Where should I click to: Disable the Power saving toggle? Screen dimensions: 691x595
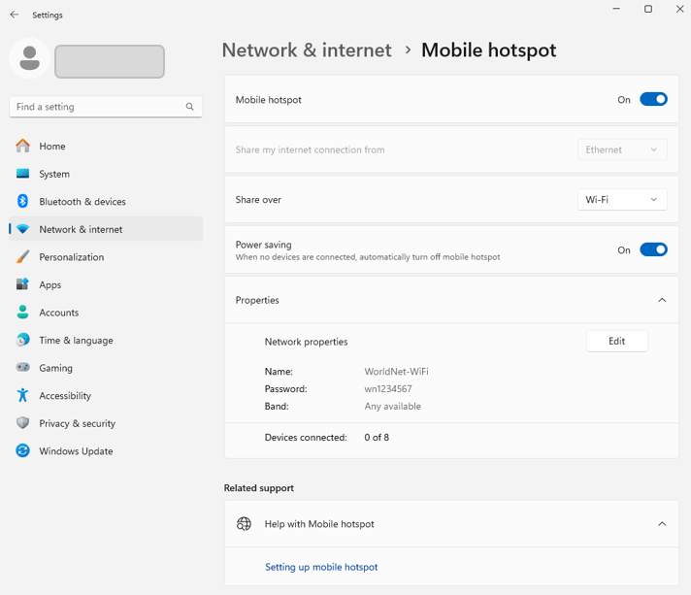tap(653, 249)
